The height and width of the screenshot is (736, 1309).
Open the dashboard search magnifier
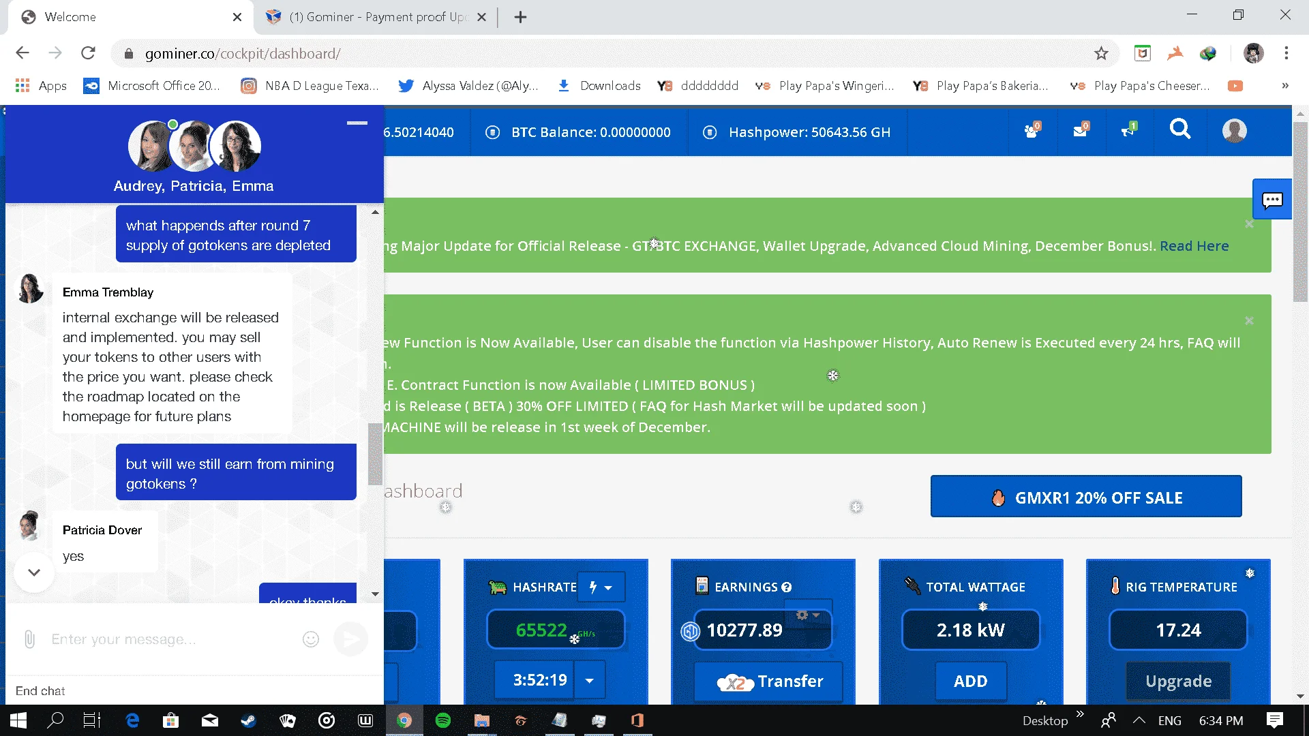coord(1179,129)
